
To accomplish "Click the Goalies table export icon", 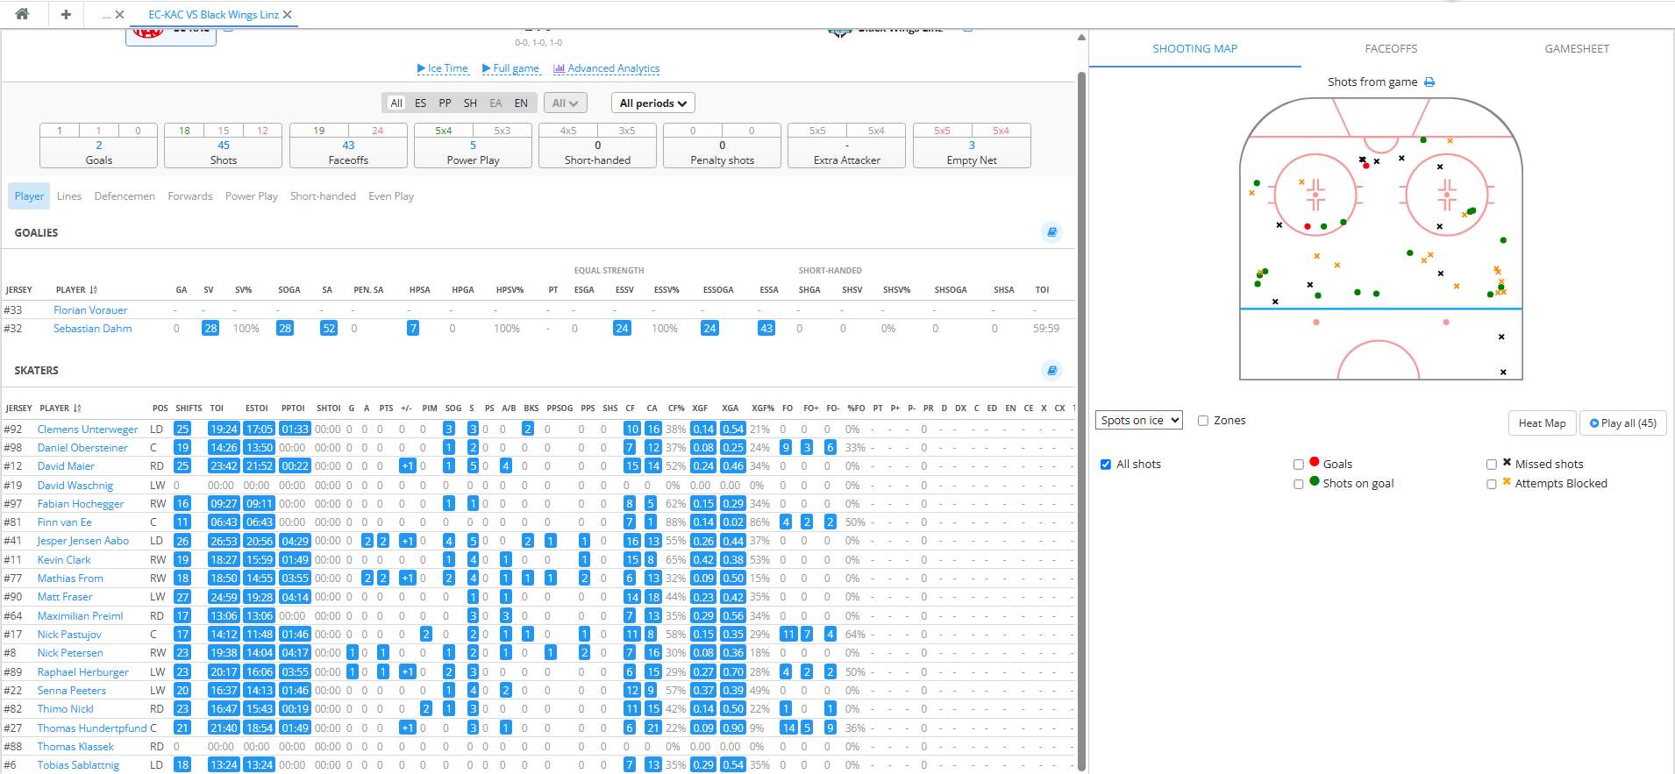I will pyautogui.click(x=1051, y=232).
